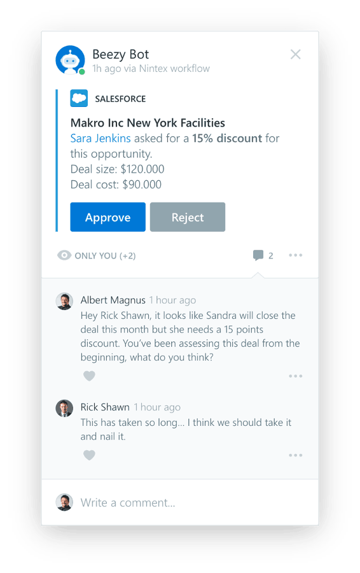This screenshot has height=573, width=360.
Task: Click Albert Magnus's profile photo
Action: 64,302
